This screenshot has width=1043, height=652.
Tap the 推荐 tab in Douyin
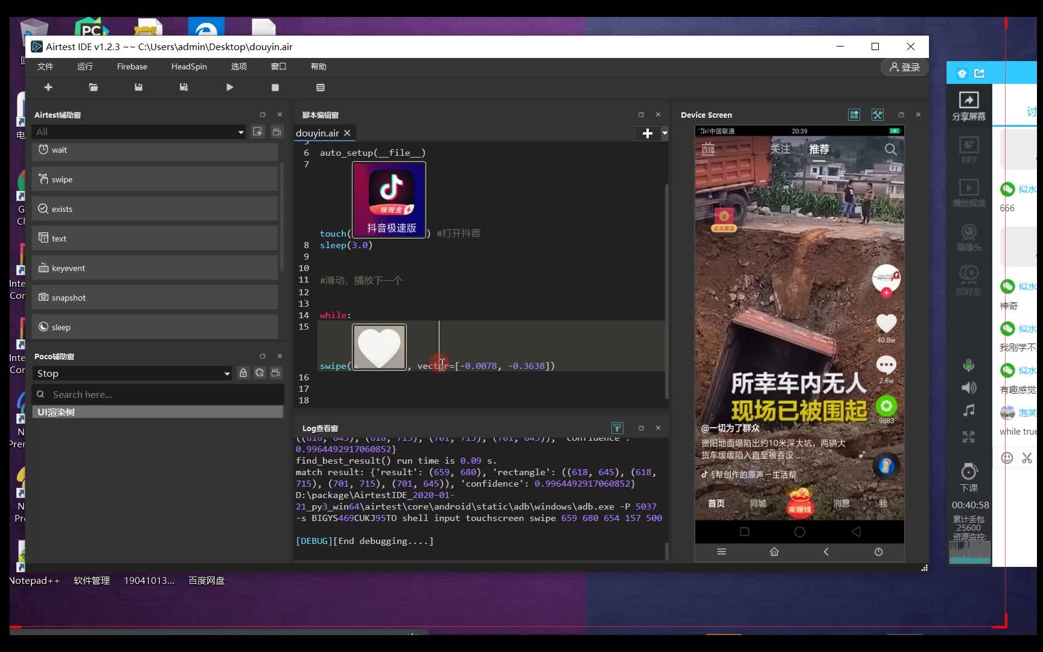[x=819, y=149]
